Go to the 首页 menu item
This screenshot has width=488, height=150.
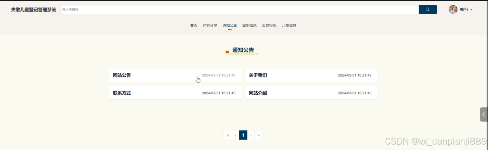tap(194, 25)
